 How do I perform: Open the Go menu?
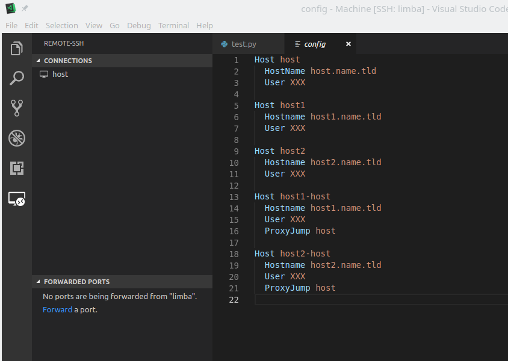pyautogui.click(x=114, y=26)
